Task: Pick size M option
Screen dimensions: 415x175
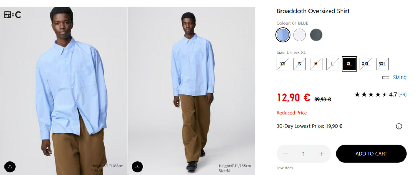Action: [316, 64]
